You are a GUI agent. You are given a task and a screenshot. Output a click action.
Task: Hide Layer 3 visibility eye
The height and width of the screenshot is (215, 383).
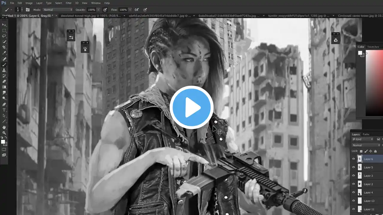click(353, 176)
